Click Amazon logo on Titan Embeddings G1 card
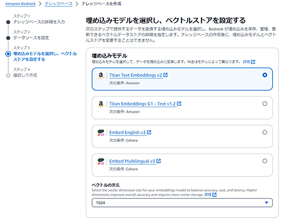The height and width of the screenshot is (220, 281). tap(101, 104)
